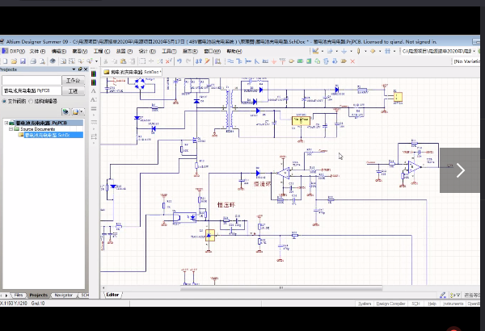This screenshot has width=485, height=331.
Task: Click the Instruments status bar button
Action: click(453, 304)
